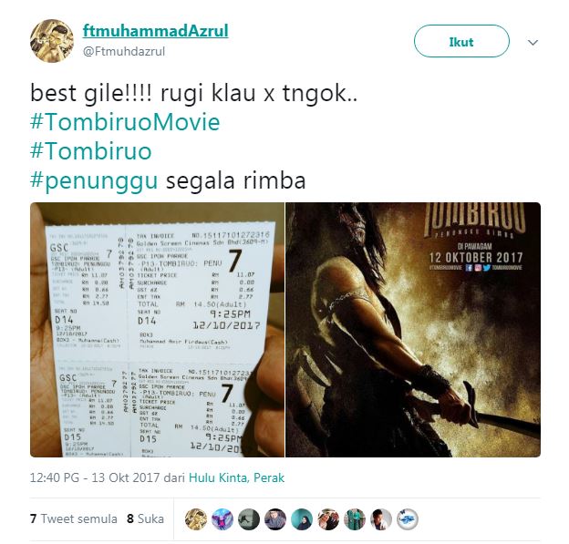
Task: Click fourth liker avatar in row
Action: tap(275, 519)
